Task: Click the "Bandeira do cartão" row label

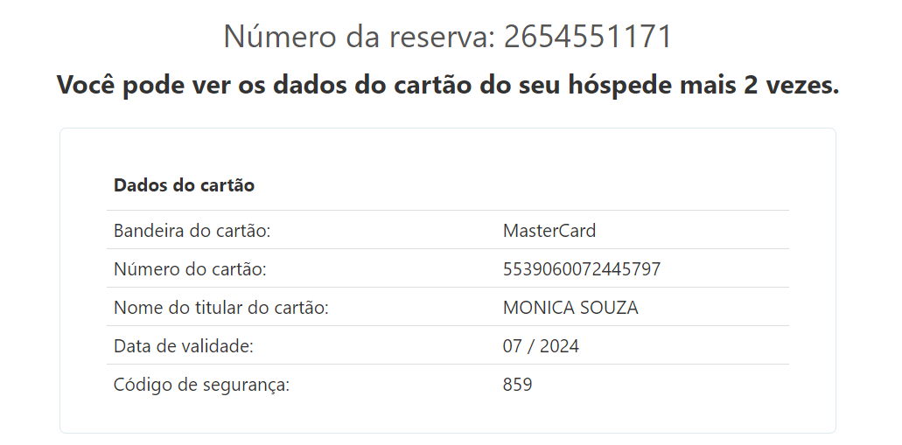Action: 192,231
